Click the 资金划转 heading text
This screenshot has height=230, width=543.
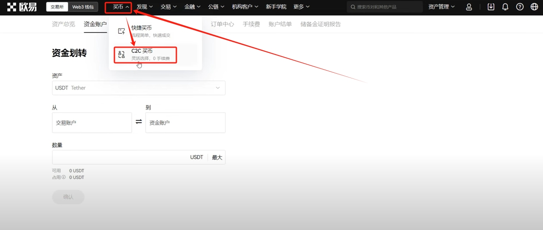pyautogui.click(x=69, y=53)
